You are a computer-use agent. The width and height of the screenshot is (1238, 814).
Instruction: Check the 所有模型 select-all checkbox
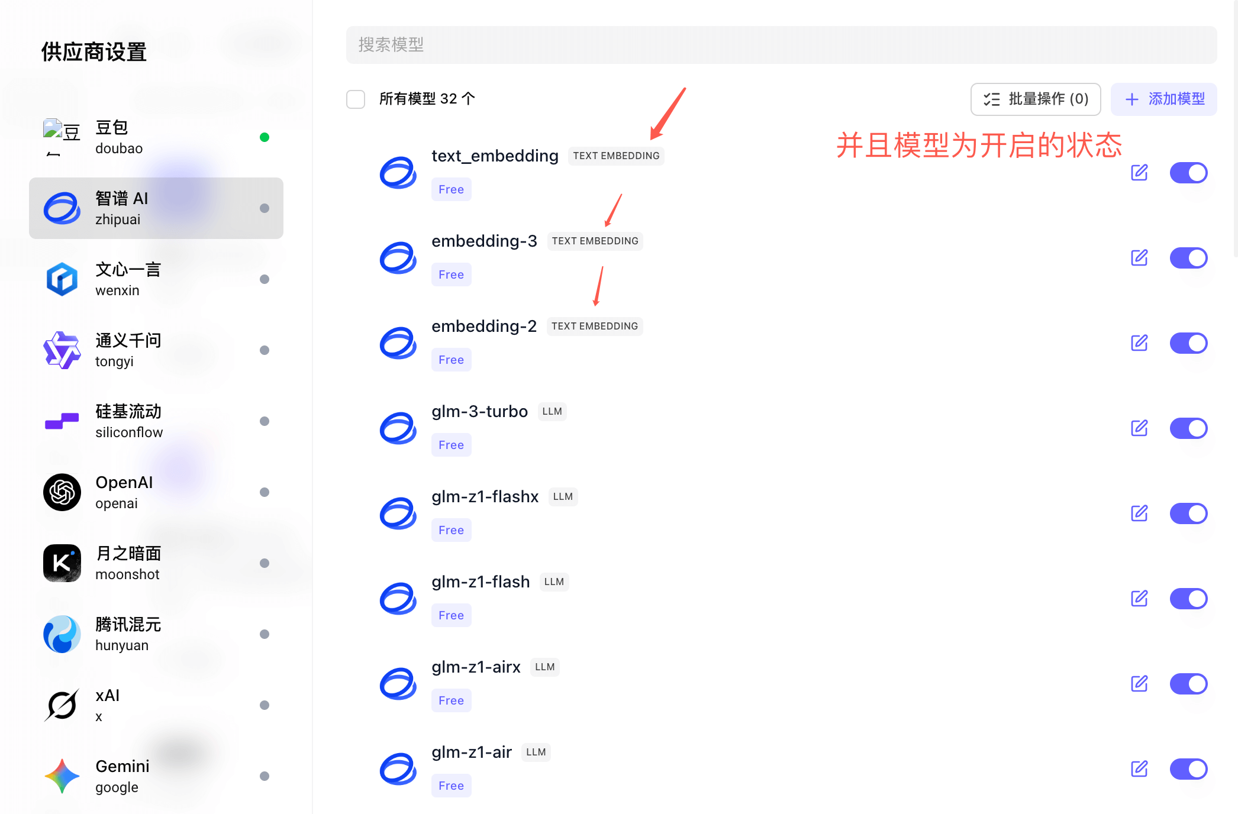point(355,99)
